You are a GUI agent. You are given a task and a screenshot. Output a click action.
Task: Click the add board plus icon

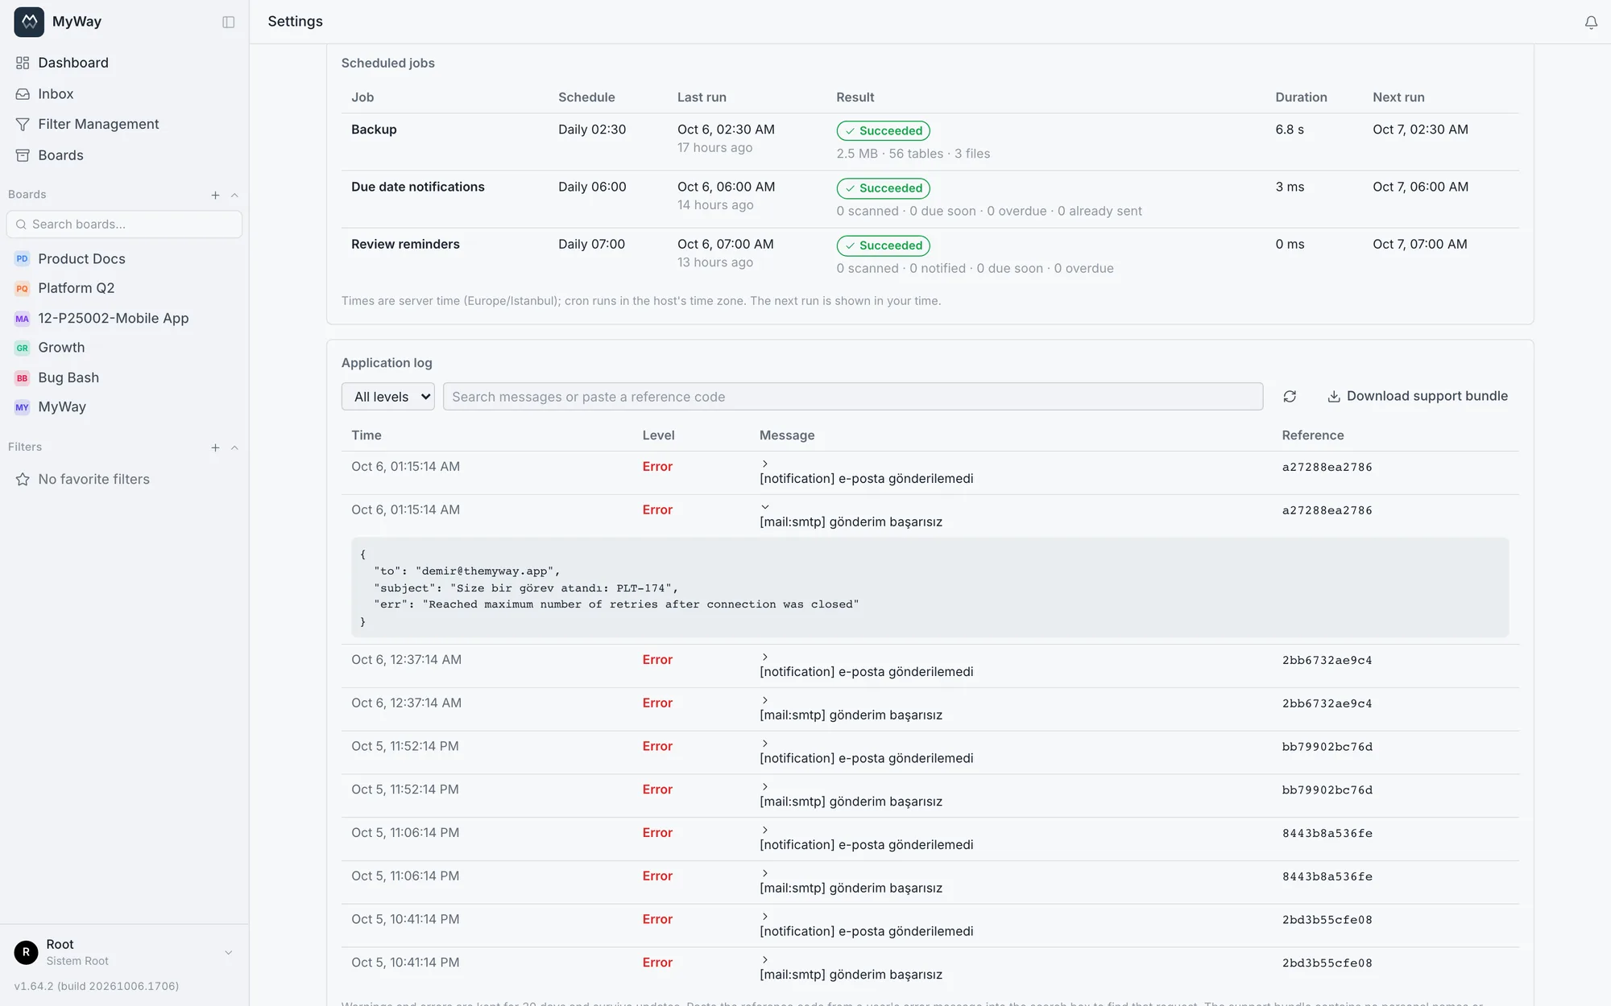tap(215, 195)
